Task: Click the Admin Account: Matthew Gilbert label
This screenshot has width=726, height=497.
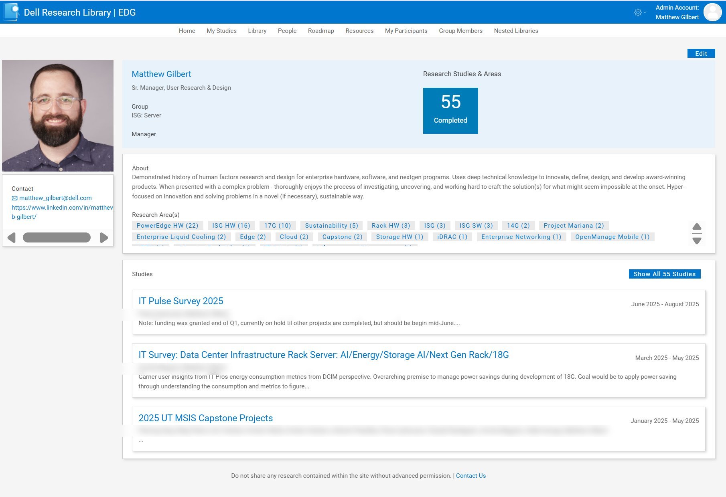Action: point(677,12)
